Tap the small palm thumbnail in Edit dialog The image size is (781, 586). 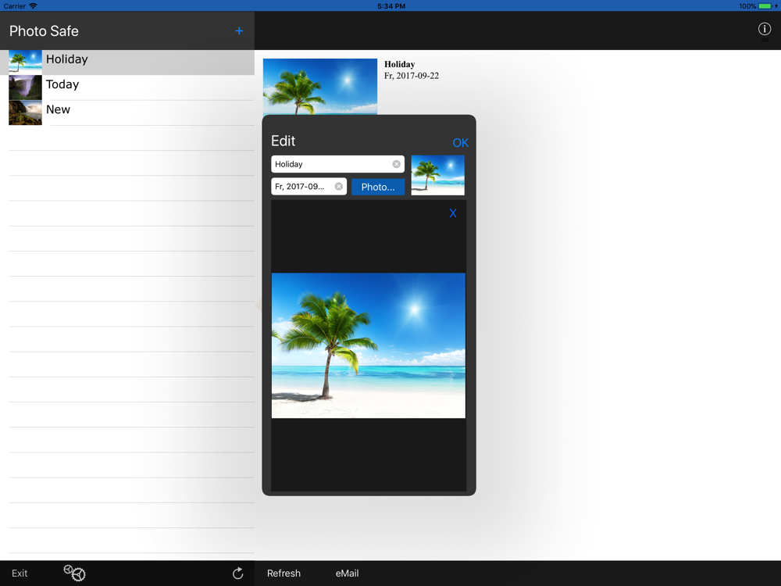(x=438, y=175)
